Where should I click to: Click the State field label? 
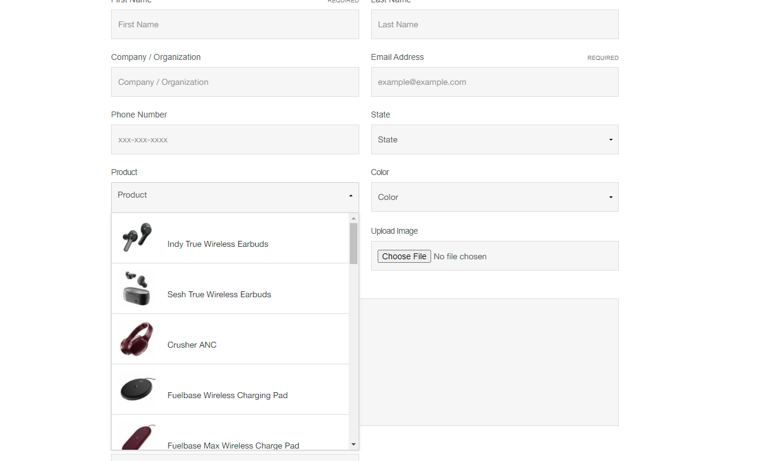381,115
